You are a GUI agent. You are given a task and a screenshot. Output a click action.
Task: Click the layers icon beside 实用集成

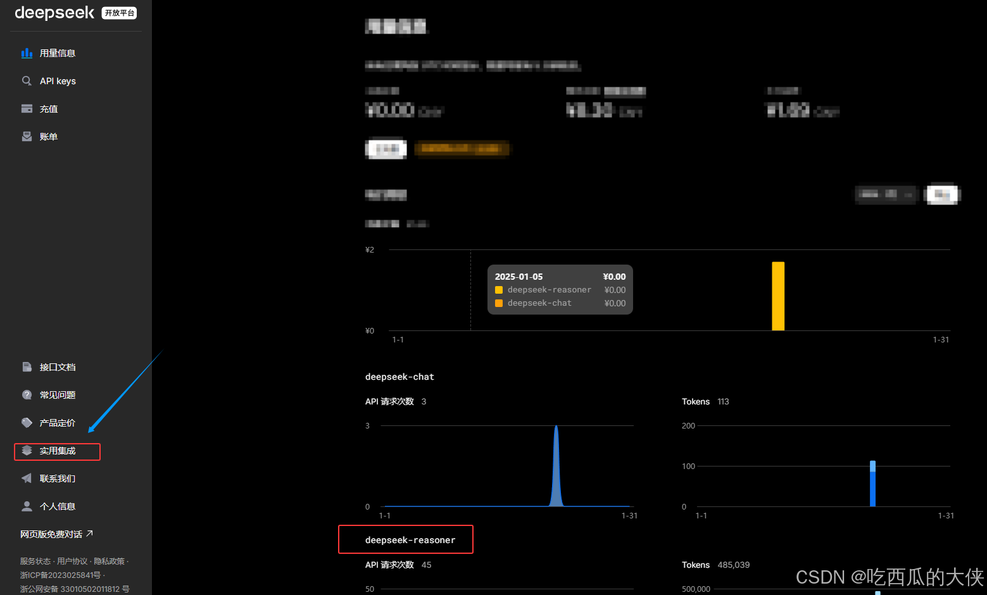pos(27,451)
